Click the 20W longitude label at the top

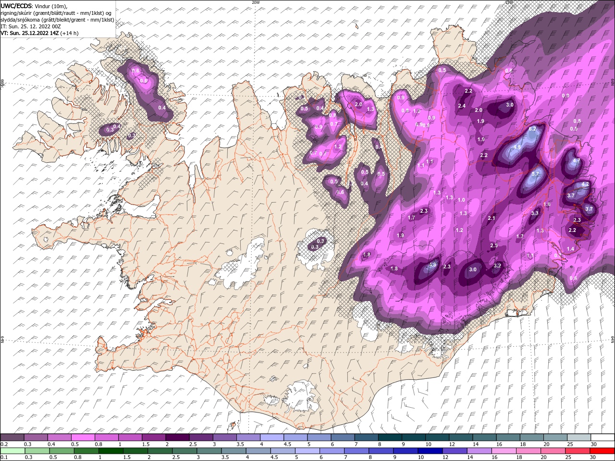point(256,2)
